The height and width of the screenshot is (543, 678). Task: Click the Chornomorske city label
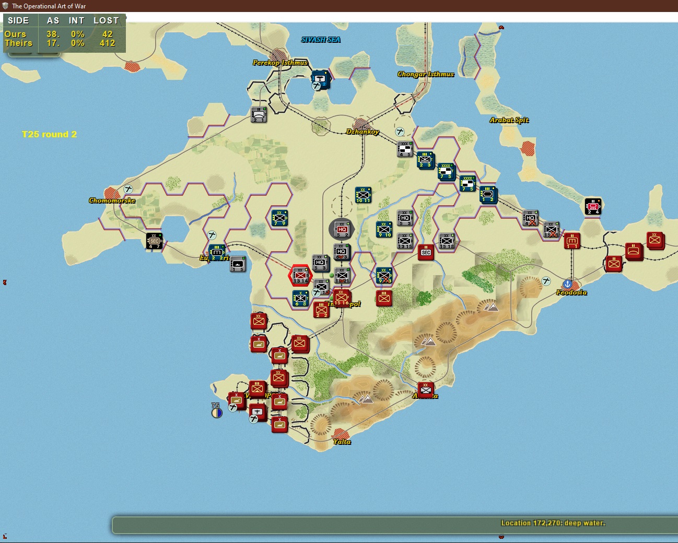112,200
